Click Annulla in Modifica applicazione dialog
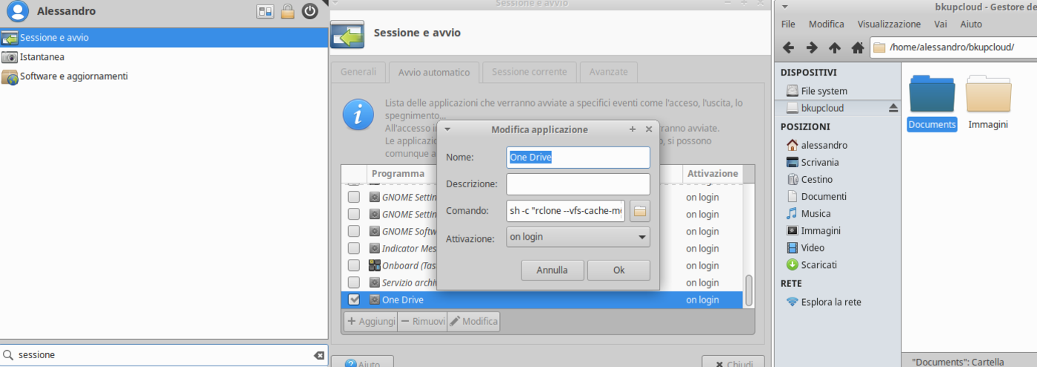The image size is (1037, 367). (553, 270)
